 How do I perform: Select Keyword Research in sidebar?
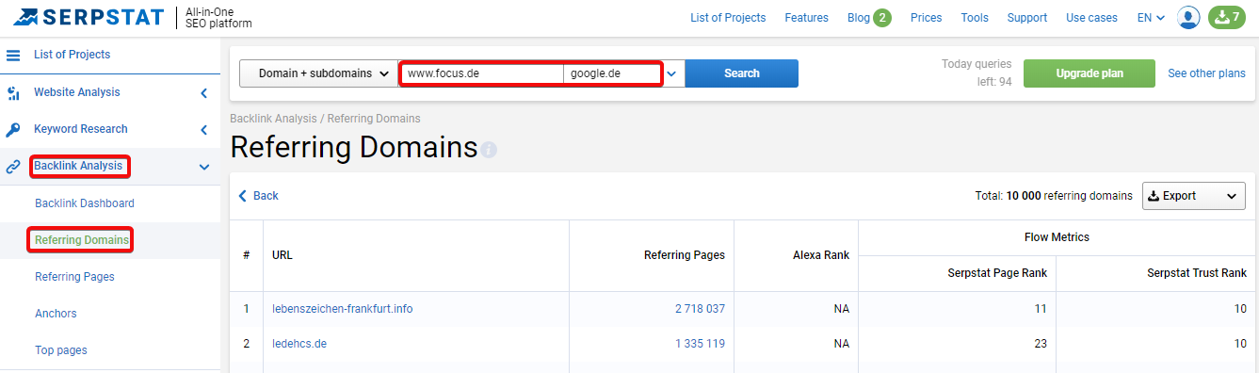[x=81, y=129]
